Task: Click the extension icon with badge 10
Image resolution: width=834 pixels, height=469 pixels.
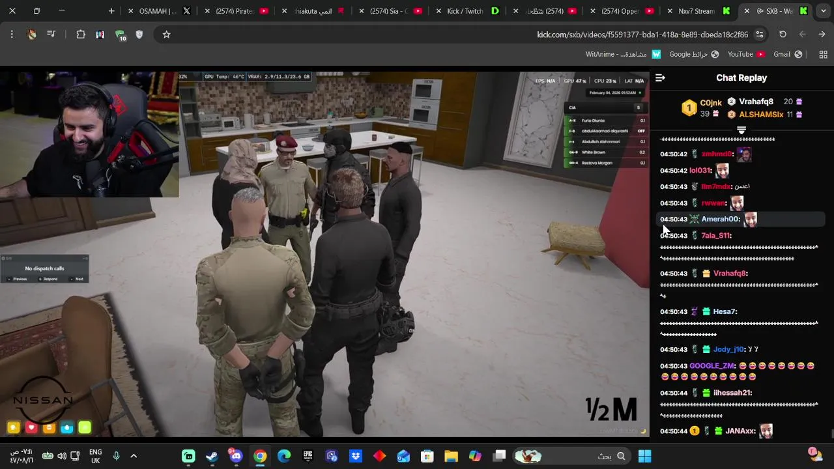Action: point(120,35)
